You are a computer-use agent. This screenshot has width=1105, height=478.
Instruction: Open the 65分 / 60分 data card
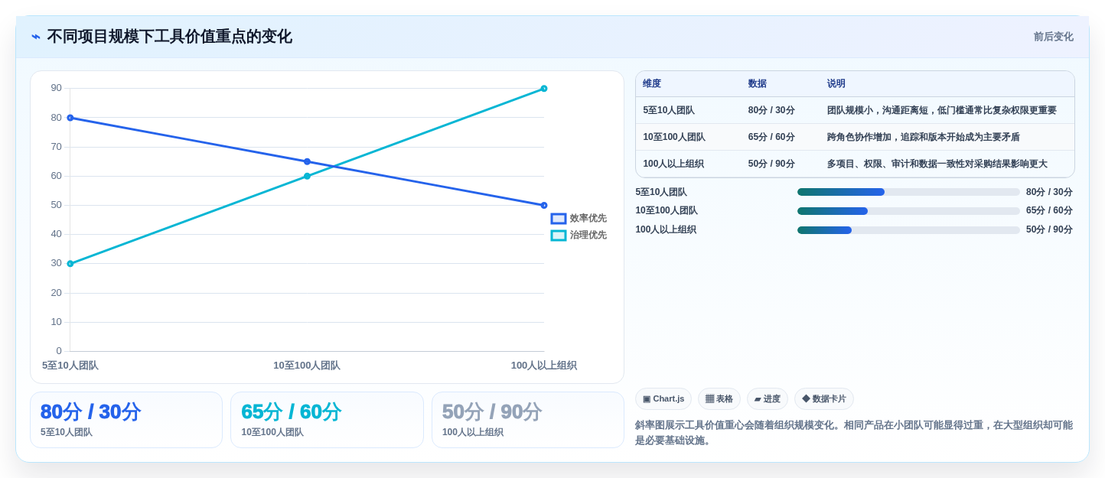tap(327, 420)
